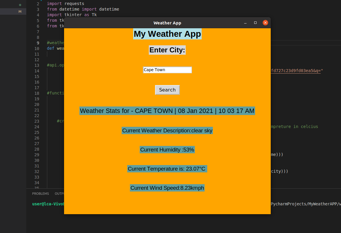Click 'from datetime import datetime' code line
341x233 pixels.
coord(83,9)
